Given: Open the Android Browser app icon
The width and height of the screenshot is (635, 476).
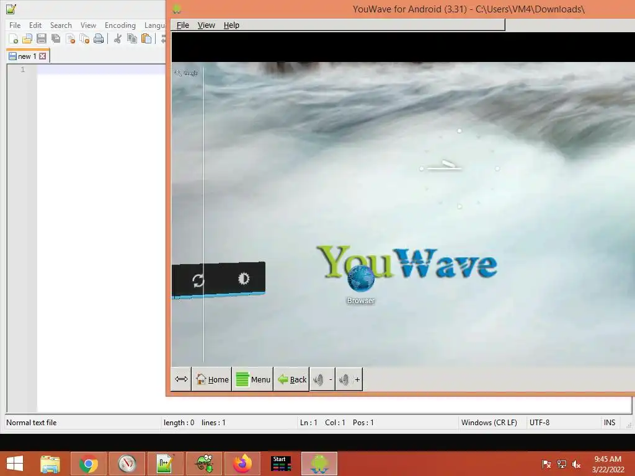Looking at the screenshot, I should click(360, 283).
